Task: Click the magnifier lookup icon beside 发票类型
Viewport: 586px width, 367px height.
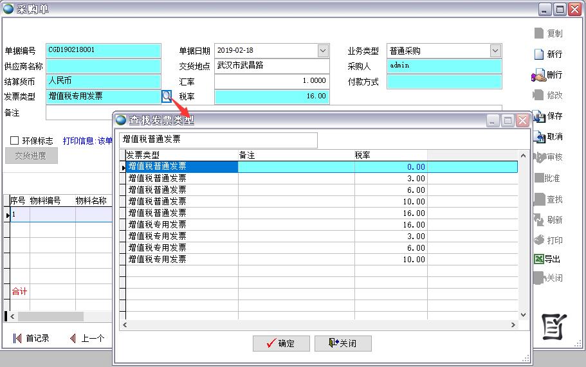Action: pos(167,96)
